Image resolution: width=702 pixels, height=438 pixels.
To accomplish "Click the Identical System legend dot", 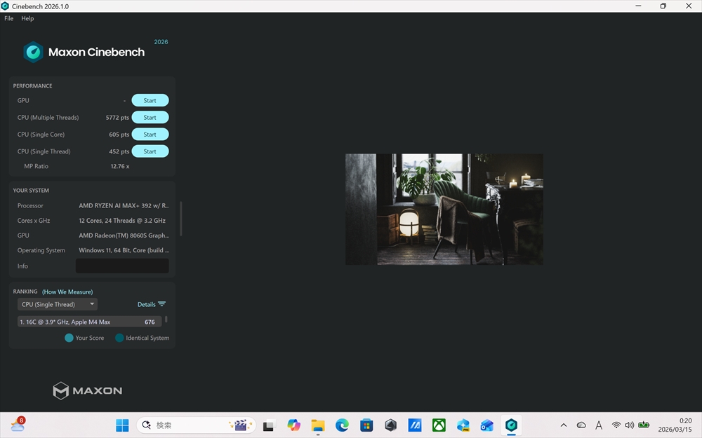I will (x=119, y=338).
